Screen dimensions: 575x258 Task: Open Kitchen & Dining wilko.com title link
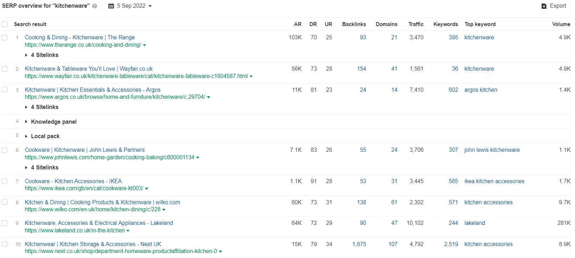(102, 202)
